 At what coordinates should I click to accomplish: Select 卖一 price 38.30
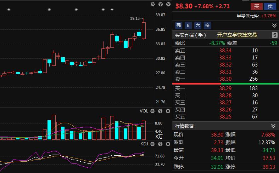click(x=225, y=79)
